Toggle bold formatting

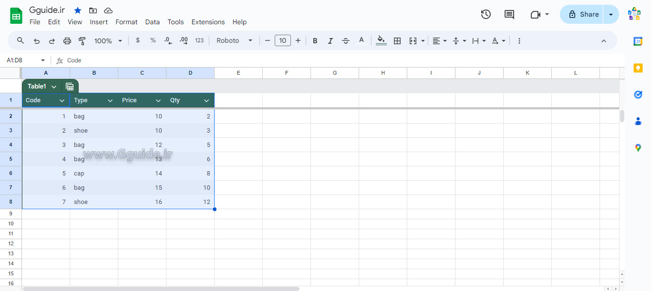pos(315,40)
